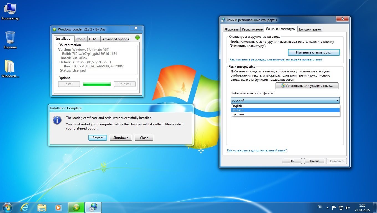Image resolution: width=377 pixels, height=213 pixels.
Task: Open the Action Center flag icon
Action: pos(334,207)
